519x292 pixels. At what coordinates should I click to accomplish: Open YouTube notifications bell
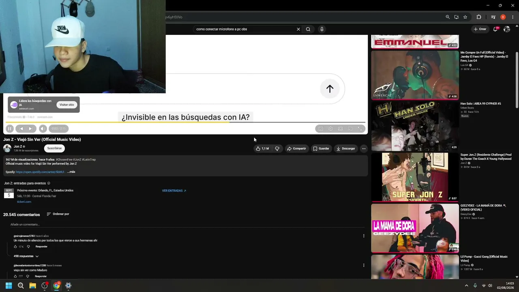[x=495, y=29]
